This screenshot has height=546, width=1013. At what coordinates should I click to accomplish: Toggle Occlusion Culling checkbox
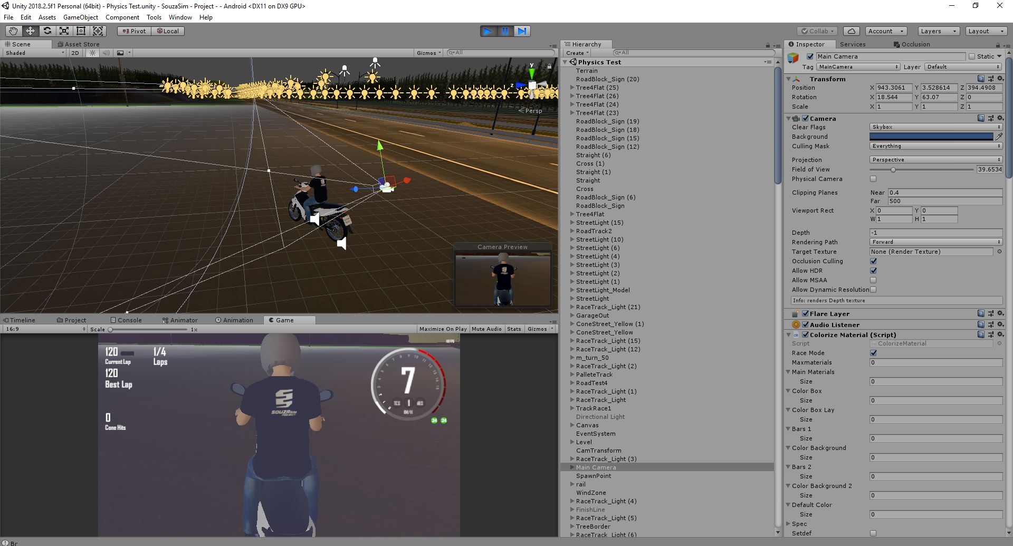(873, 261)
